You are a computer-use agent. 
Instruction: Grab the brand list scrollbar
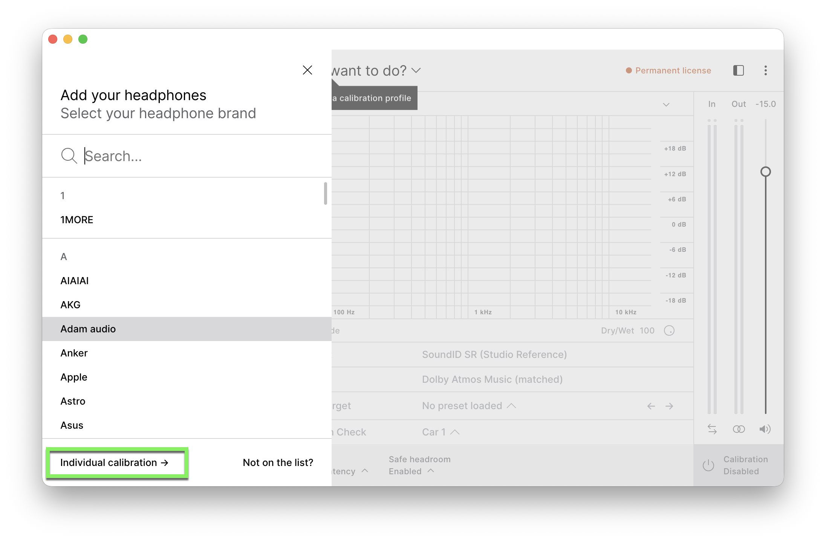(326, 193)
